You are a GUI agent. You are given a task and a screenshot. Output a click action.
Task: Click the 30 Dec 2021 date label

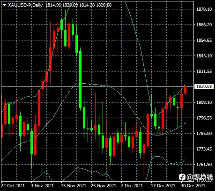click(193, 186)
